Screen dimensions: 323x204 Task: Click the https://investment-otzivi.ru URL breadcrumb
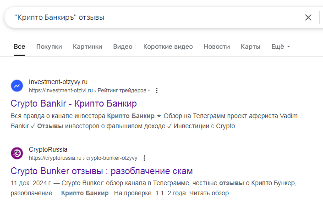tap(89, 91)
